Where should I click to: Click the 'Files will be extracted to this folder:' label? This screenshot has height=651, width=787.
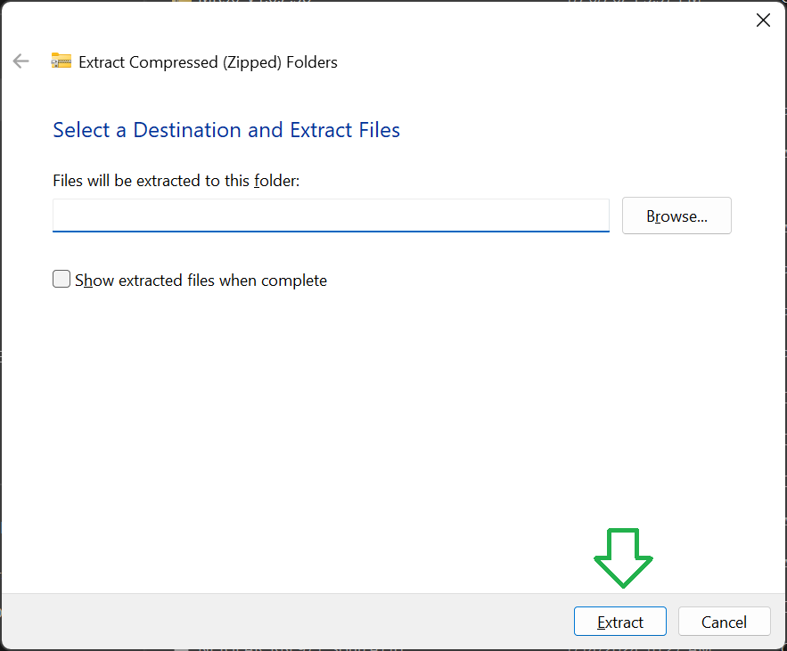[176, 181]
